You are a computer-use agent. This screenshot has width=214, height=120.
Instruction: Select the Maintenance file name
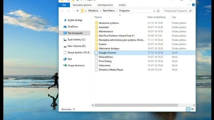click(x=106, y=31)
